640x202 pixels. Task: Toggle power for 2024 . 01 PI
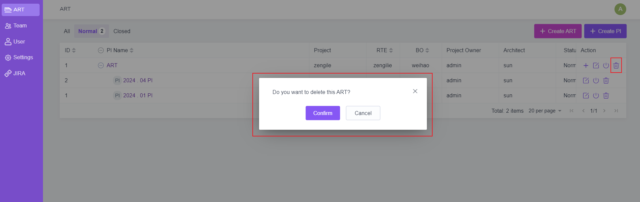coord(596,96)
